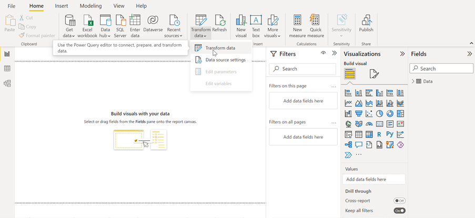Screen dimensions: 475x218
Task: Select the Build visual fields icon
Action: 350,74
